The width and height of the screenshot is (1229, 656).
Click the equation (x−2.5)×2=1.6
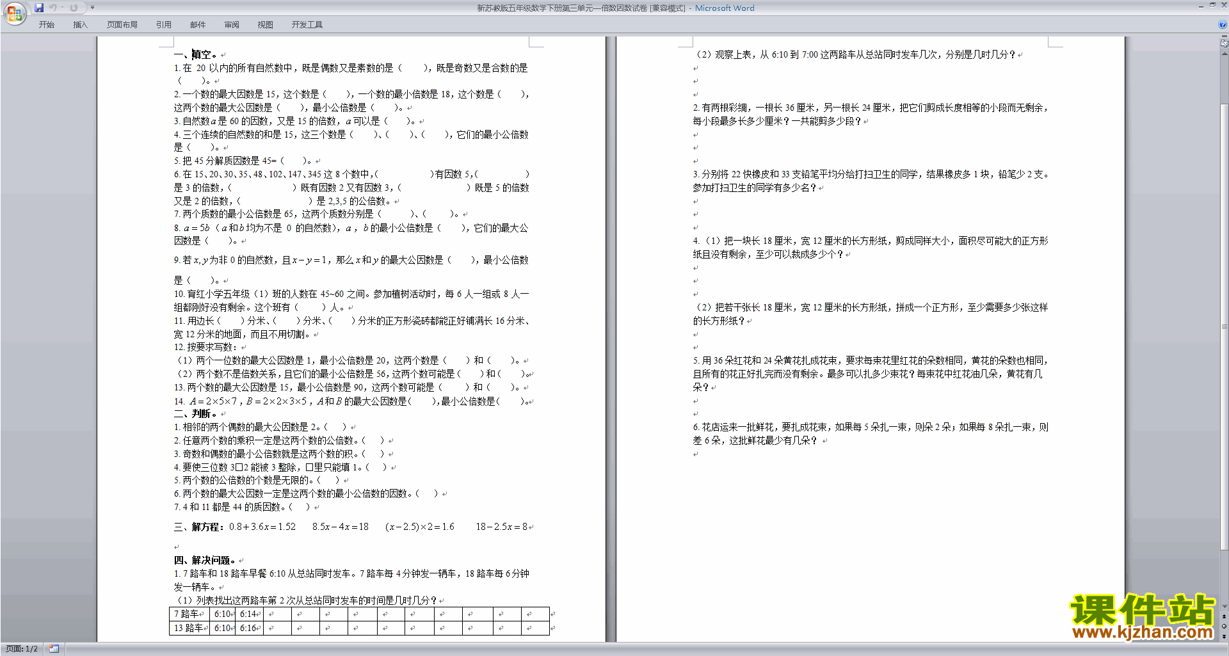[420, 527]
